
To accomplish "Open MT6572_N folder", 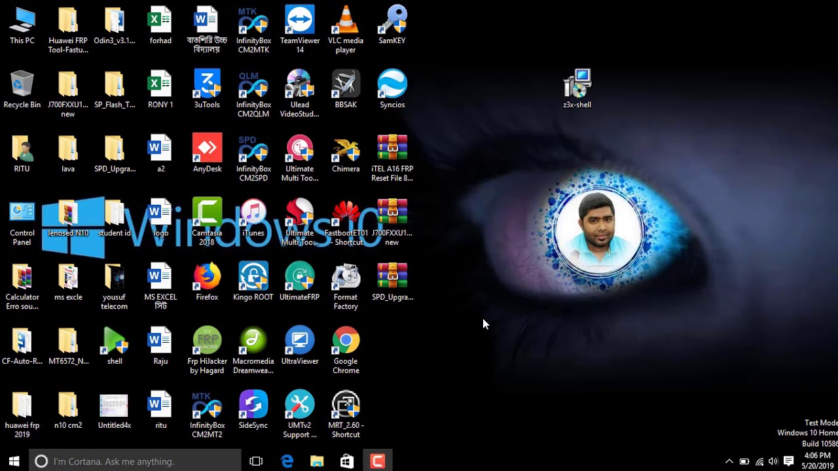I will point(68,346).
